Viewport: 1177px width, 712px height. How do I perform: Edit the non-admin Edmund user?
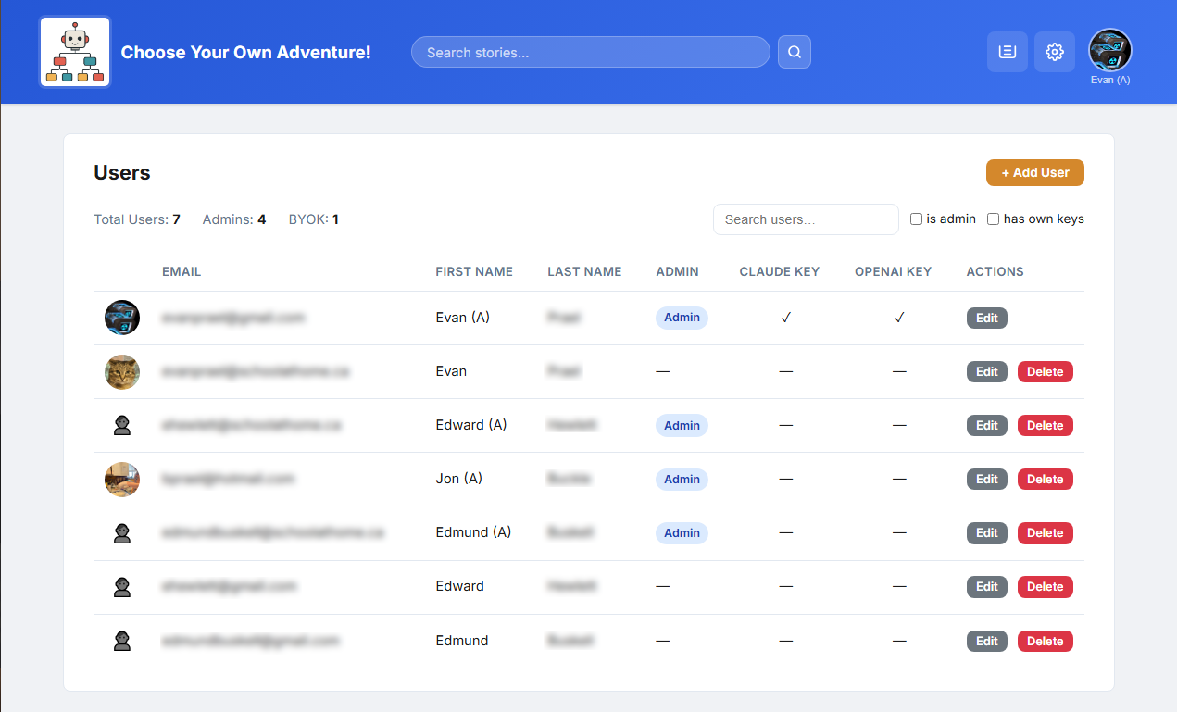click(x=987, y=641)
